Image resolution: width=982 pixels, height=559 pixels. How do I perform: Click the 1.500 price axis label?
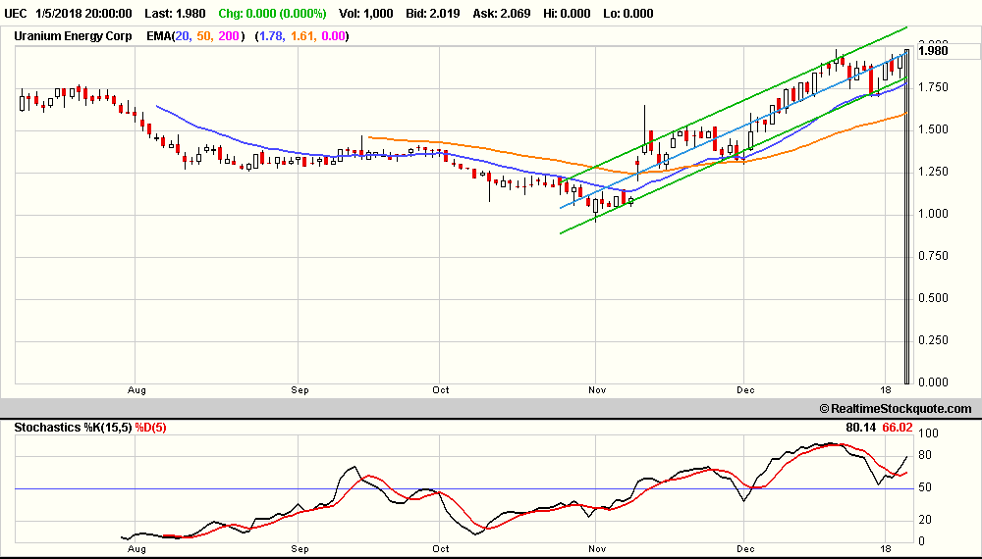(933, 129)
